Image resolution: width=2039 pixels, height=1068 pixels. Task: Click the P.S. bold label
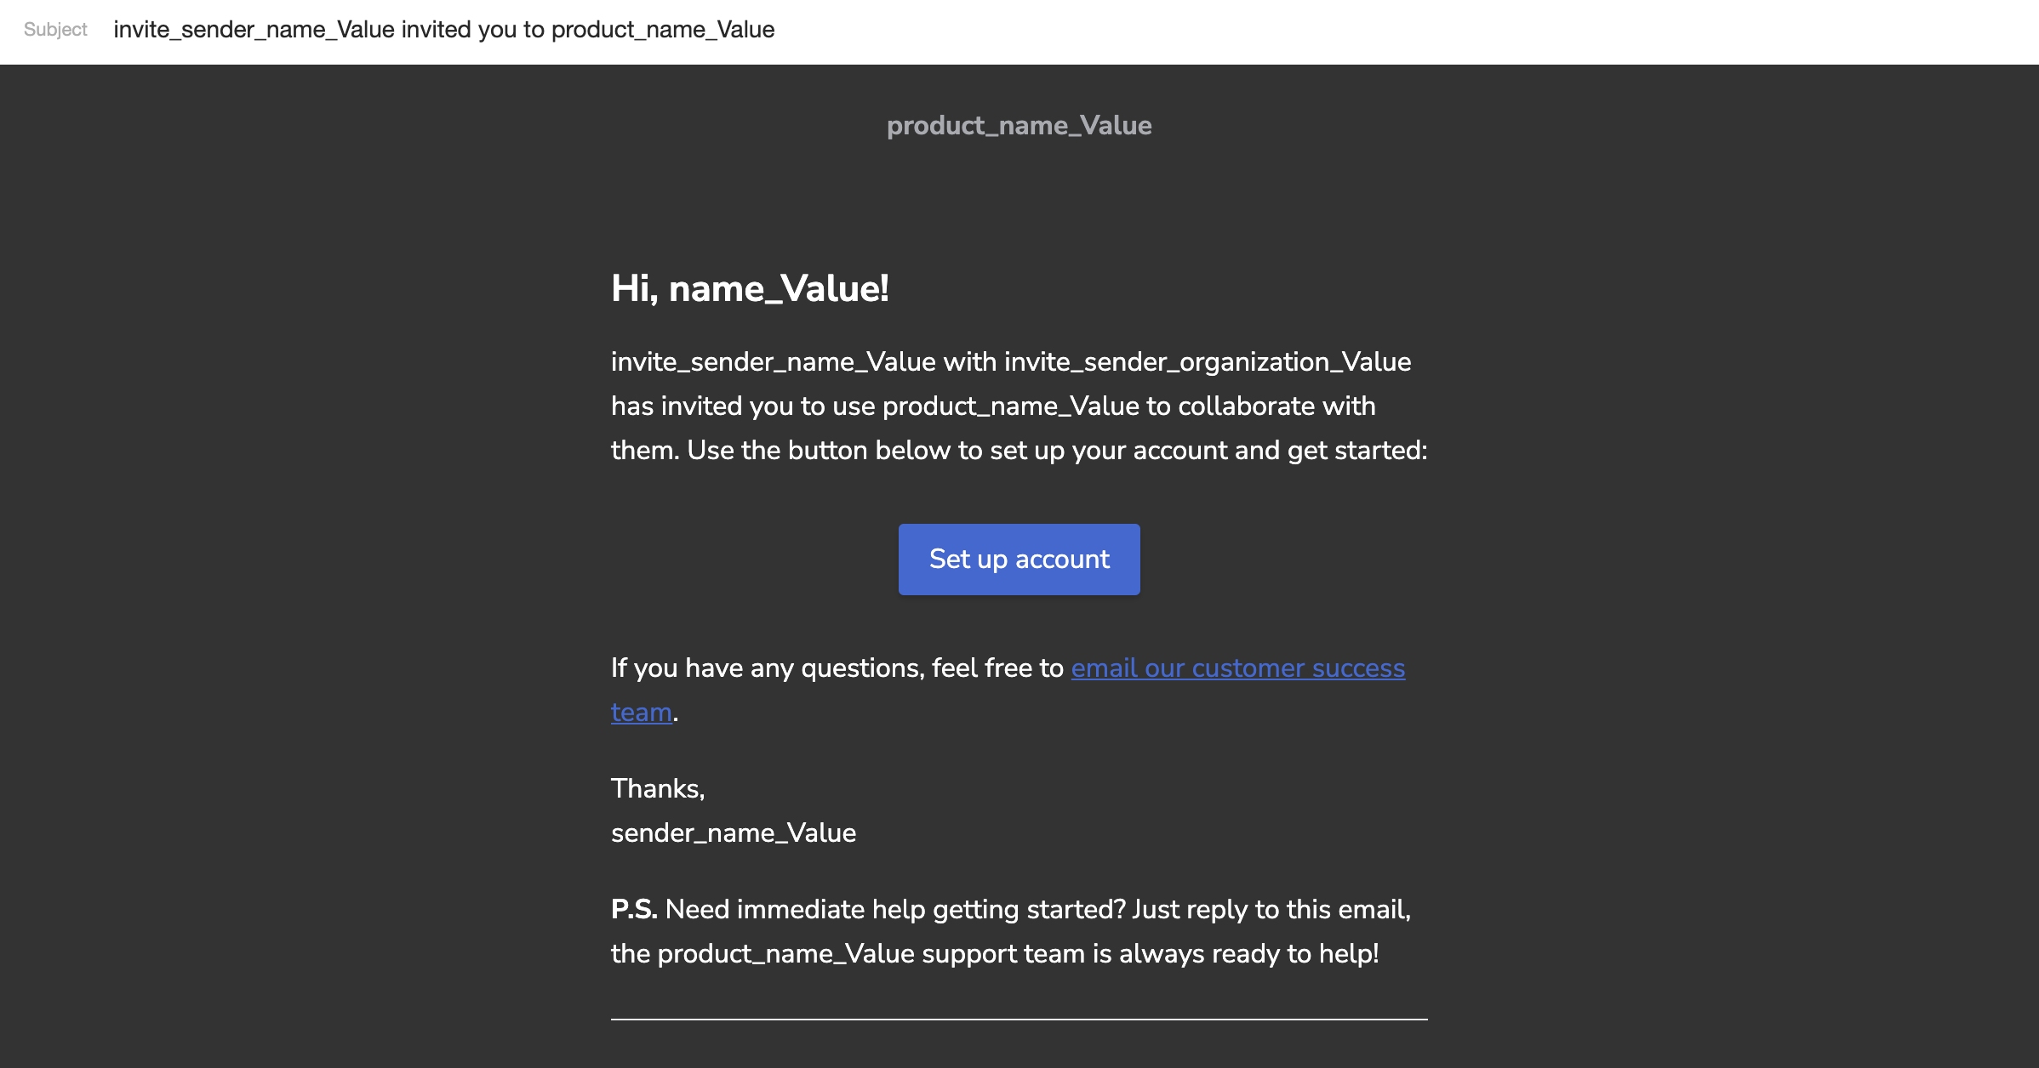coord(634,909)
